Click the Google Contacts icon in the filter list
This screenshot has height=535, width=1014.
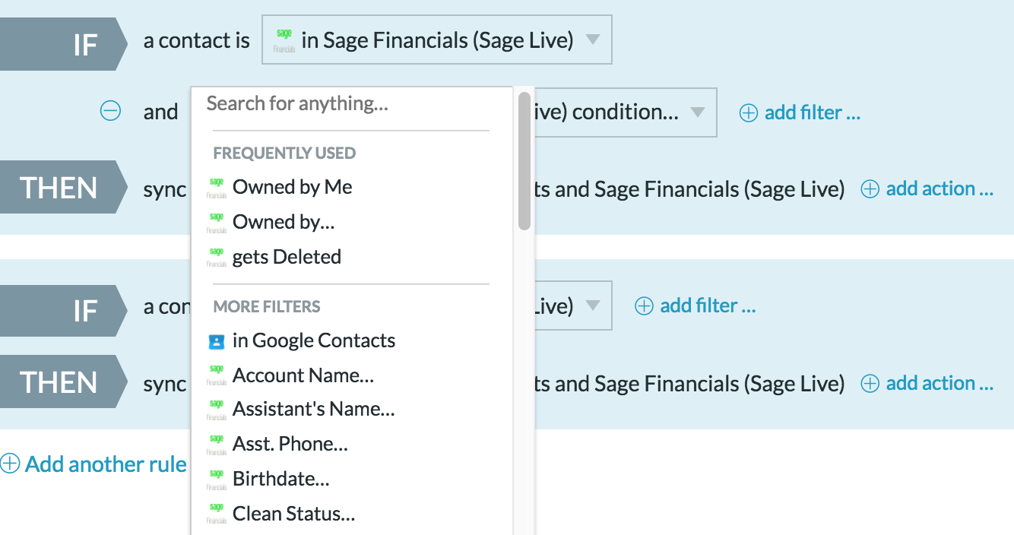coord(217,341)
